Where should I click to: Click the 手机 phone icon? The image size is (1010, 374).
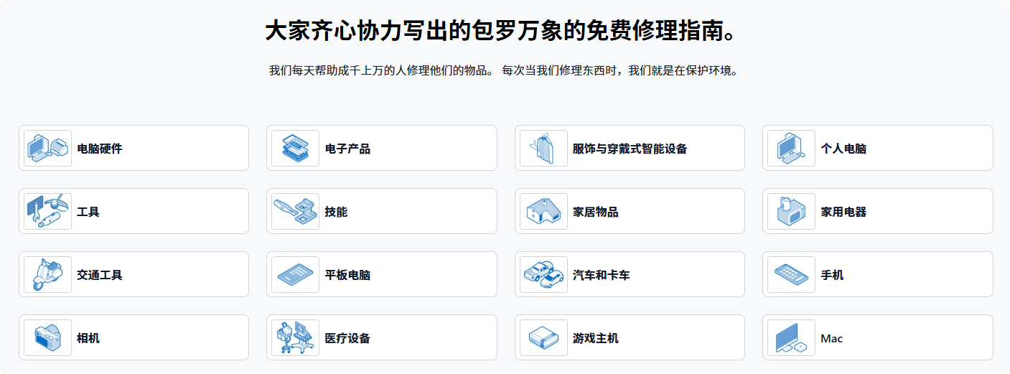[x=791, y=275]
